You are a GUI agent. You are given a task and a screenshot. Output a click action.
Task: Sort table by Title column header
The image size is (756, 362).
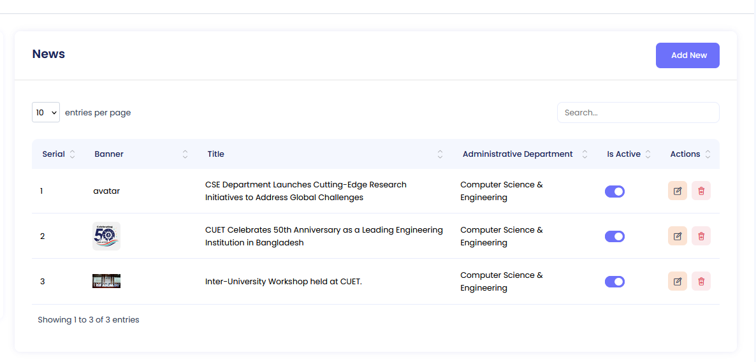[215, 154]
